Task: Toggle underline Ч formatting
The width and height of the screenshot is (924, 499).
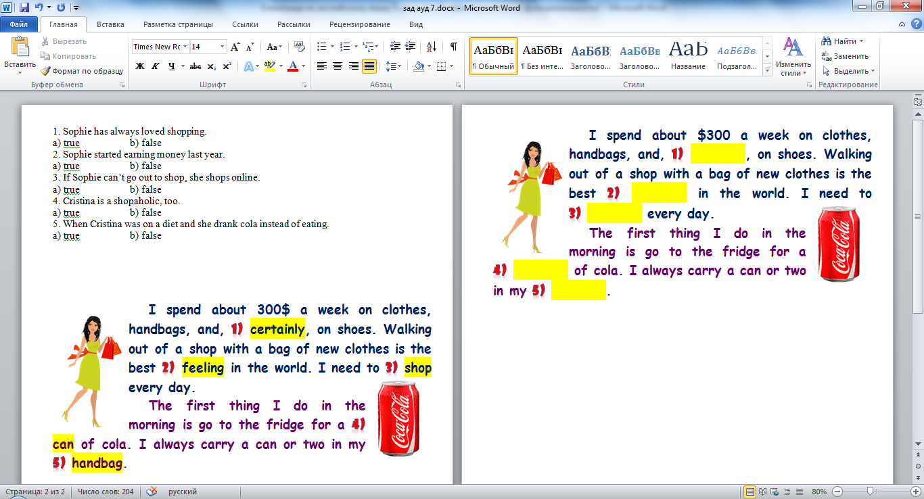Action: [172, 66]
